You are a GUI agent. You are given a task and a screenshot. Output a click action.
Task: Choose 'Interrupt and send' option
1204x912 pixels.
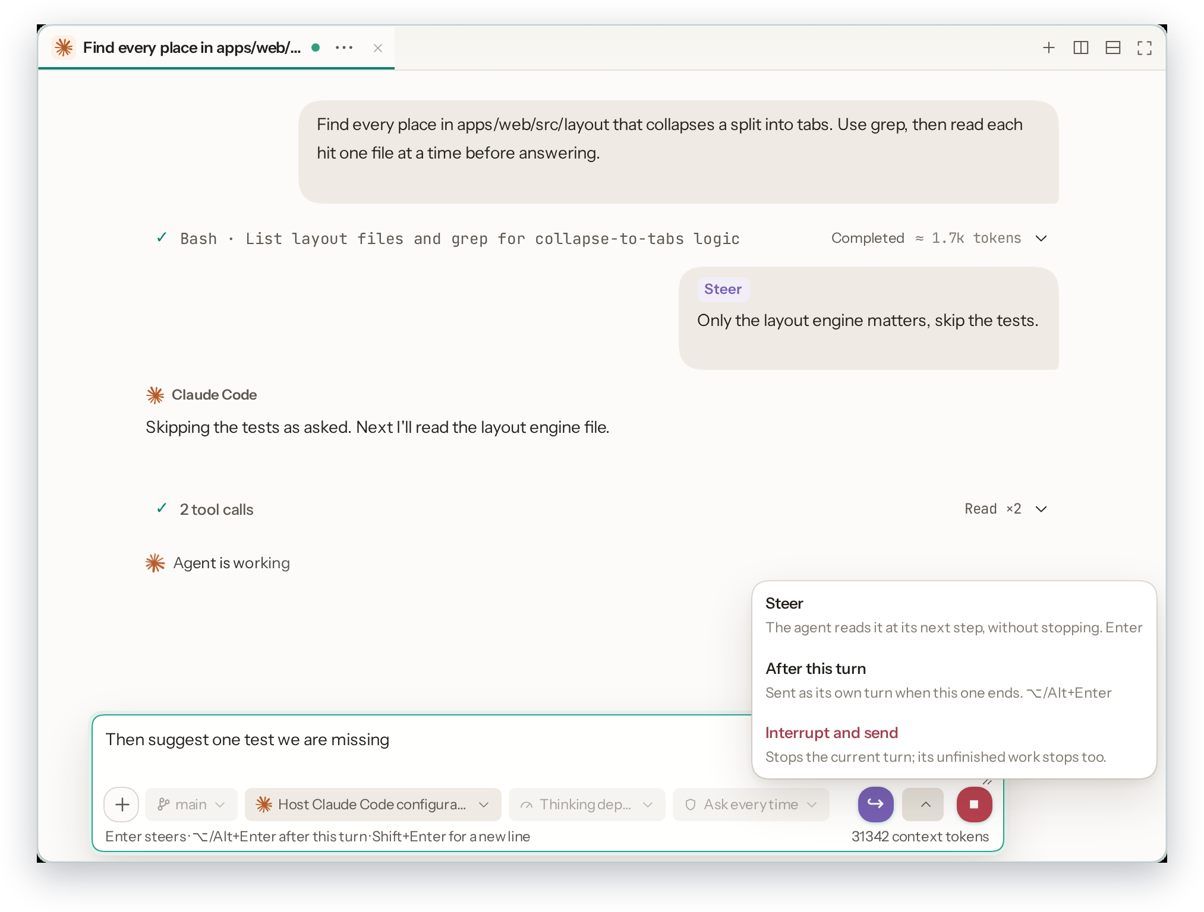point(954,745)
